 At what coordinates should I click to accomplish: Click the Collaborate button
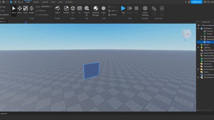pyautogui.click(x=196, y=2)
